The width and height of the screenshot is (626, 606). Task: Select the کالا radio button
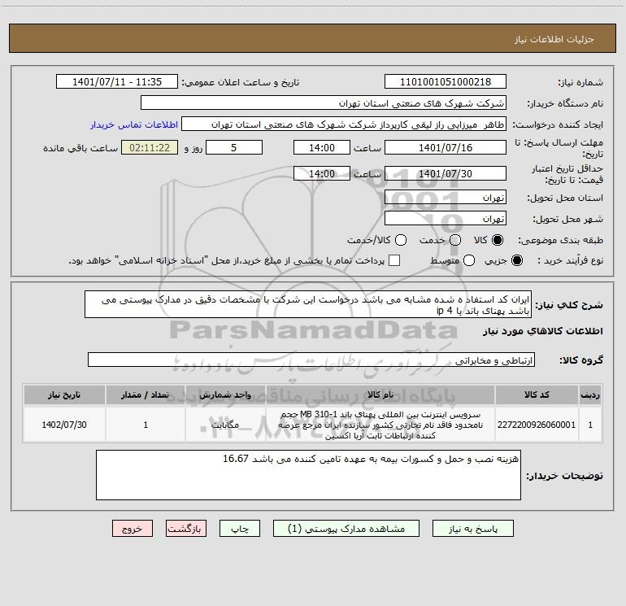(x=498, y=240)
